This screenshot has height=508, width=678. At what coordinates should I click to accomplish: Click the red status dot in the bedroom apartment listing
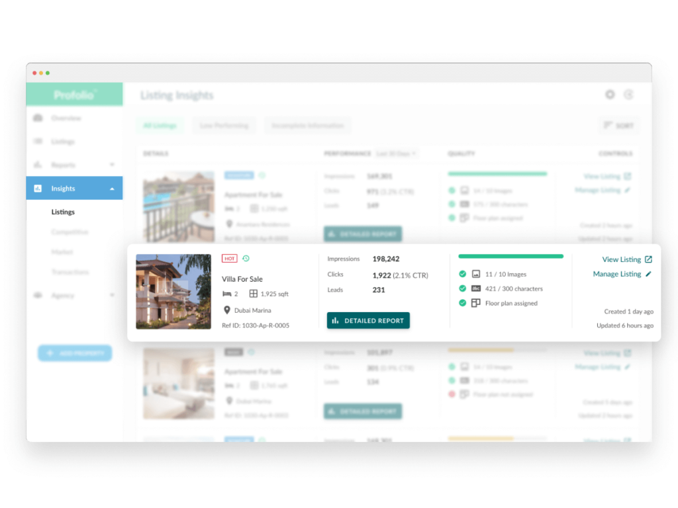coord(452,394)
